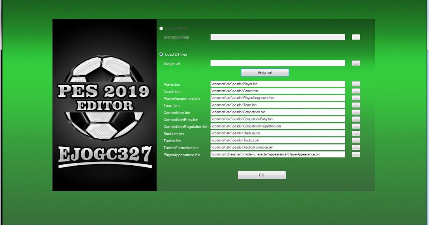
Task: Click the CompetitionRegulation.bin path field
Action: (278, 126)
